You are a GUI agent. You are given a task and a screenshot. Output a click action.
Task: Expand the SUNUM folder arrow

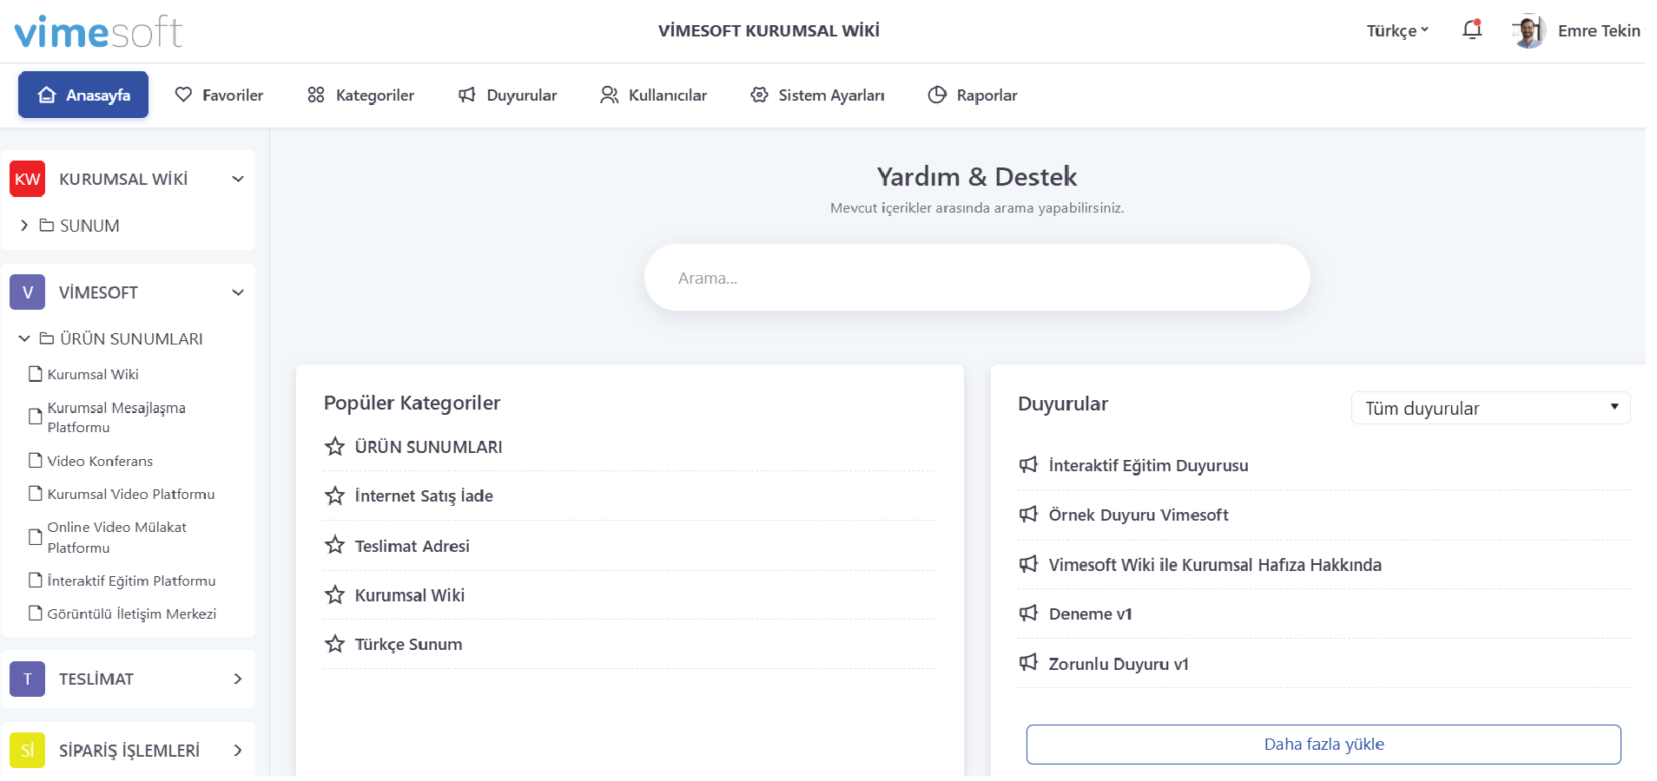(x=24, y=226)
